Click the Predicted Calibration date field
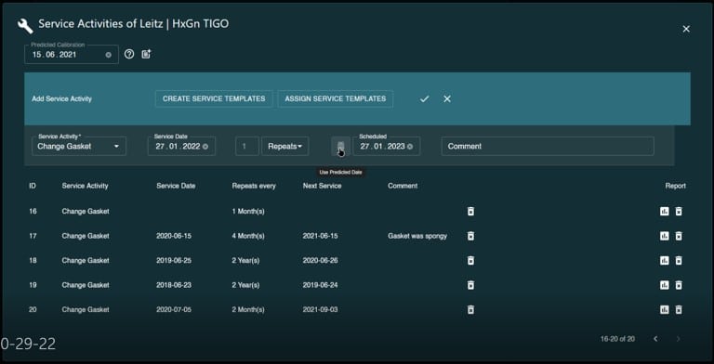 pos(72,55)
